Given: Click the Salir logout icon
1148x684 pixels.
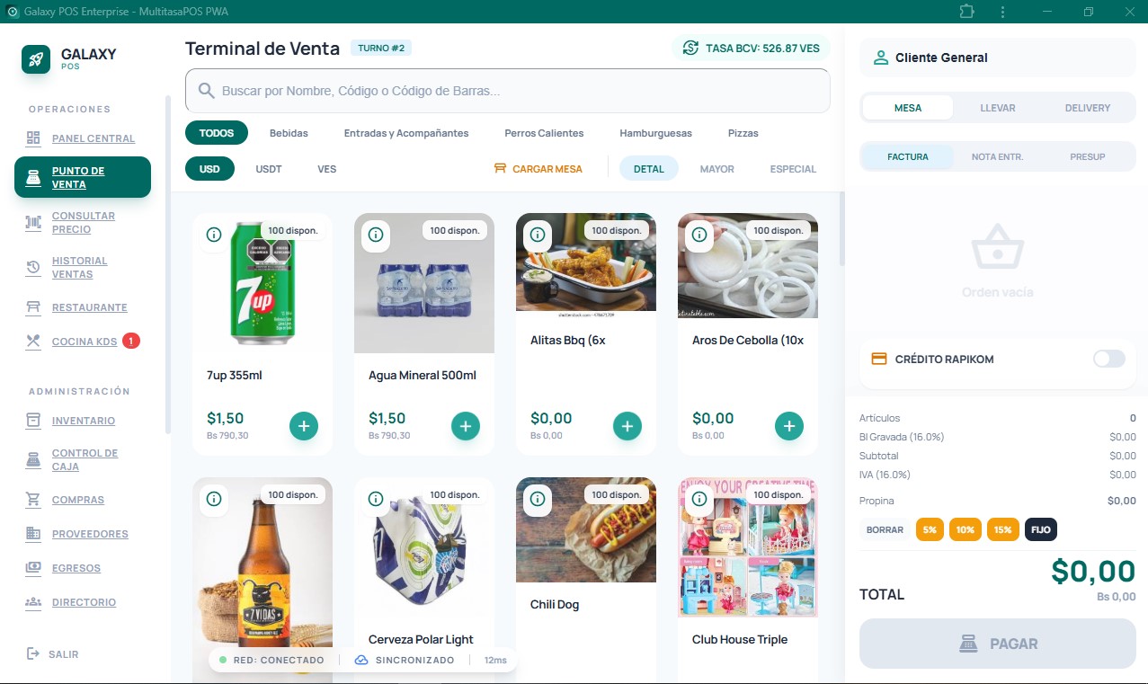Looking at the screenshot, I should [x=33, y=653].
